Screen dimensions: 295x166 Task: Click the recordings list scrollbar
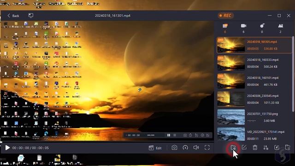[x=293, y=74]
